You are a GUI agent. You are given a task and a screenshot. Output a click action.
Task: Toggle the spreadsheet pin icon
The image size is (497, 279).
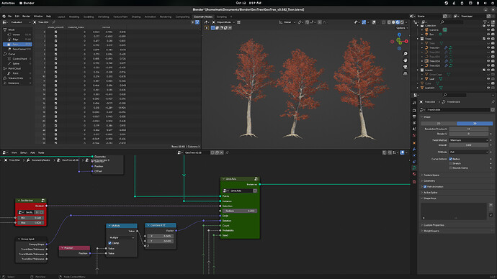click(54, 22)
